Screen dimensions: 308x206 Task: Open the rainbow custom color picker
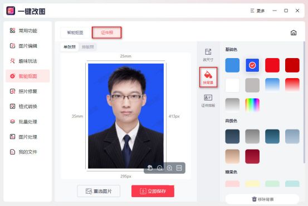tap(252, 105)
